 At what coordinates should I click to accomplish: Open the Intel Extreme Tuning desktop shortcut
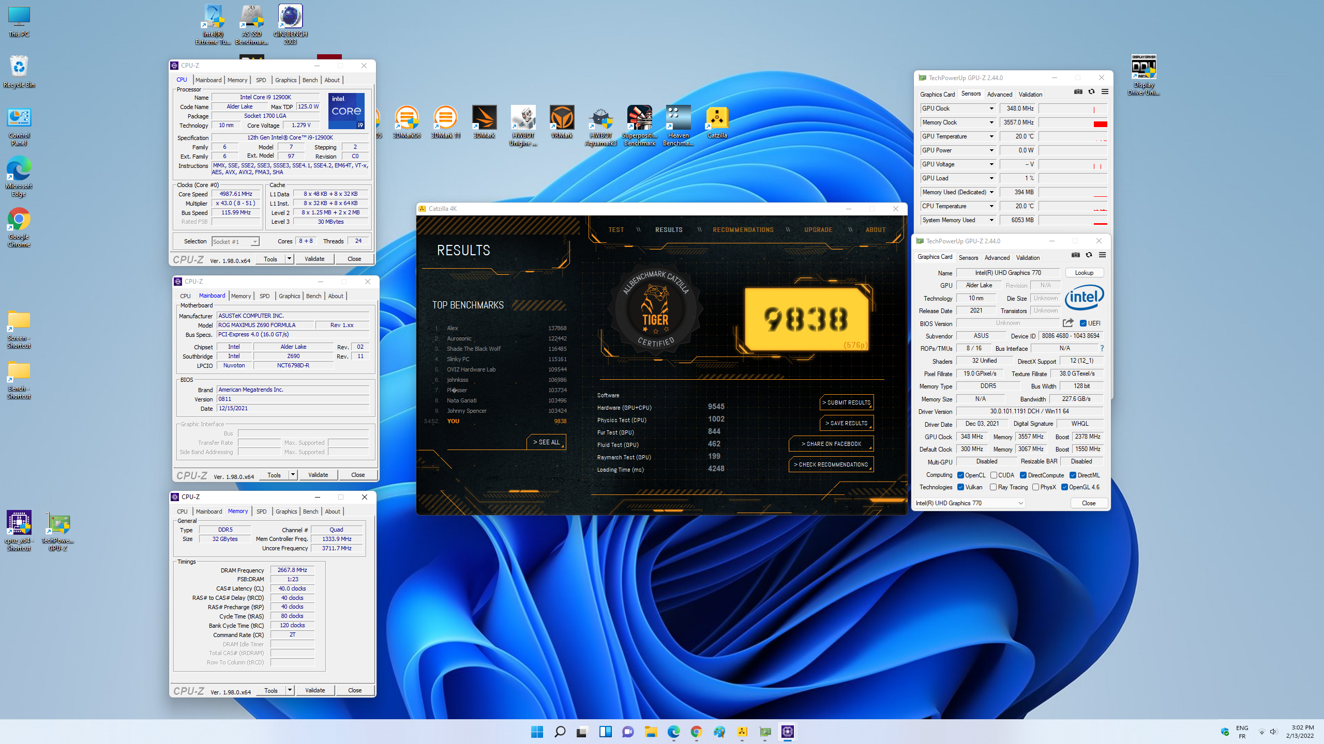pyautogui.click(x=213, y=25)
